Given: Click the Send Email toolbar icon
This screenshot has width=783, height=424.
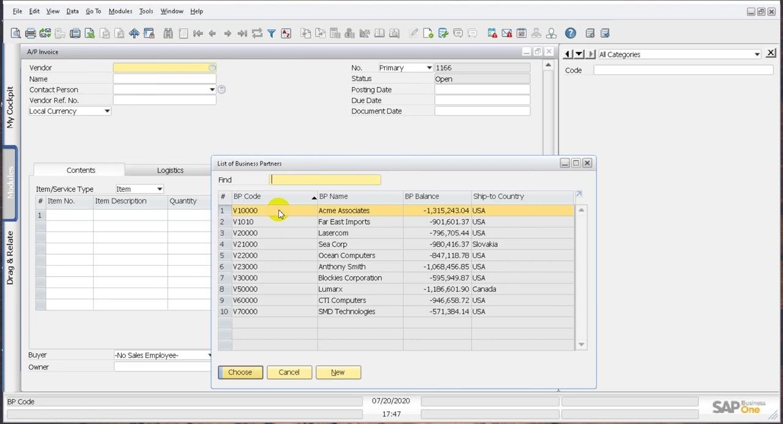Looking at the screenshot, I should point(45,34).
